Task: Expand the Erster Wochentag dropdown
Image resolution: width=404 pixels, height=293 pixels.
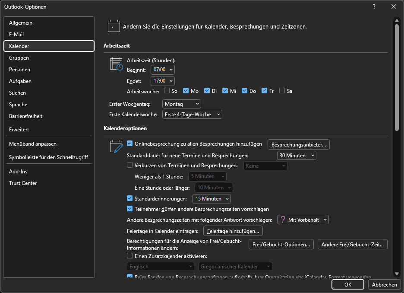Action: pos(182,104)
